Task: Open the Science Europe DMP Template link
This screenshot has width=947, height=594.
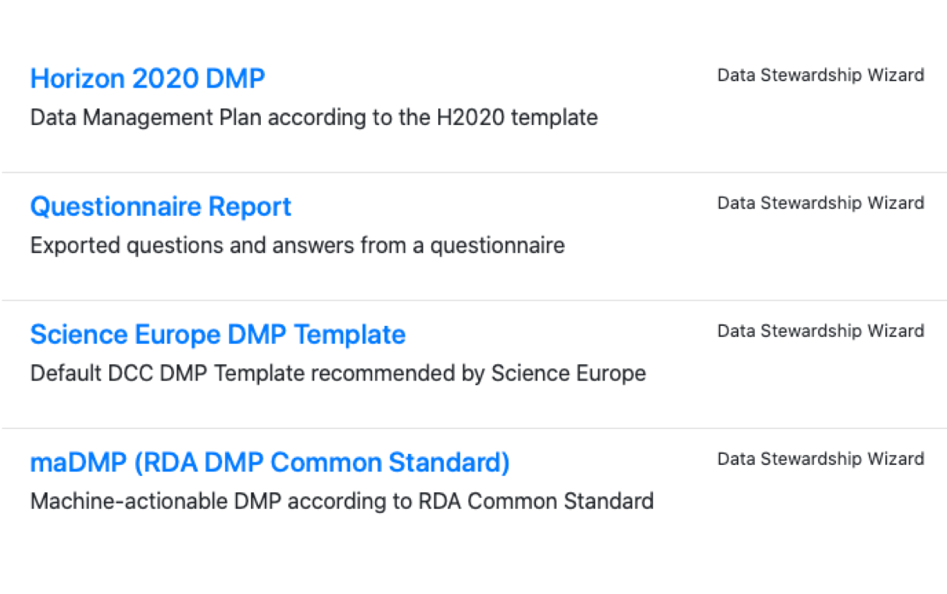Action: click(x=217, y=334)
